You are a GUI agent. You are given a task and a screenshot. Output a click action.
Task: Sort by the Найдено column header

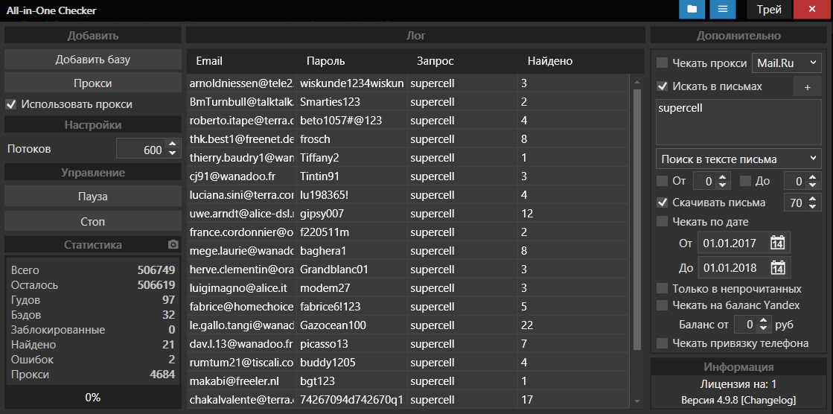pyautogui.click(x=549, y=61)
